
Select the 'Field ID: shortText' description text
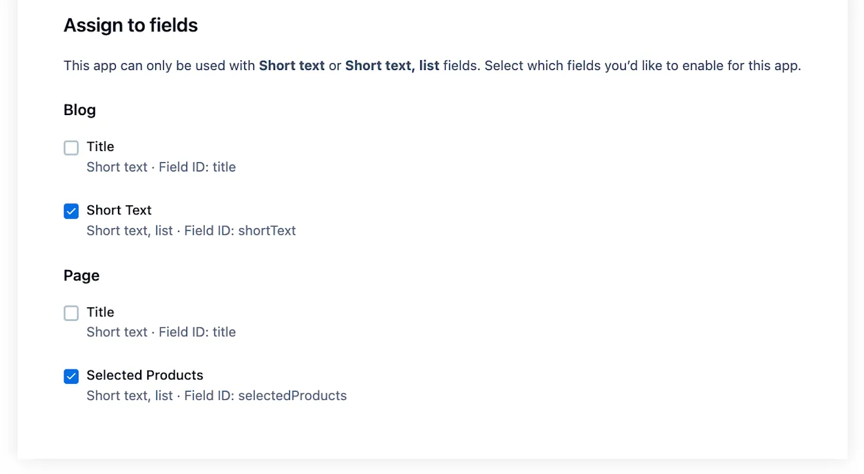point(240,230)
